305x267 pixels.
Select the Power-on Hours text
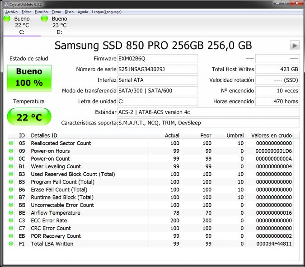(x=50, y=151)
